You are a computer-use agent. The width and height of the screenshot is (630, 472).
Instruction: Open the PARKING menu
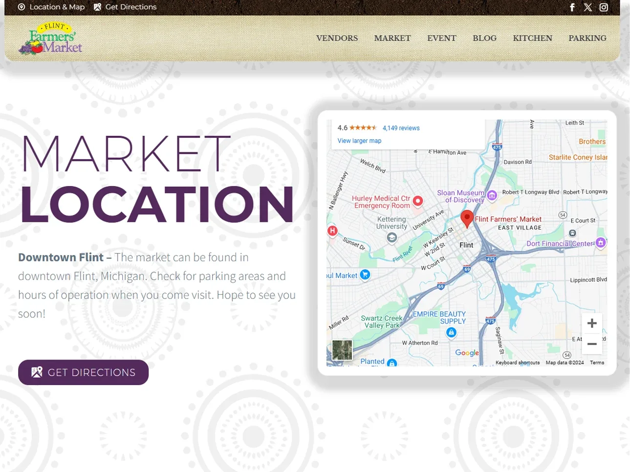[587, 38]
